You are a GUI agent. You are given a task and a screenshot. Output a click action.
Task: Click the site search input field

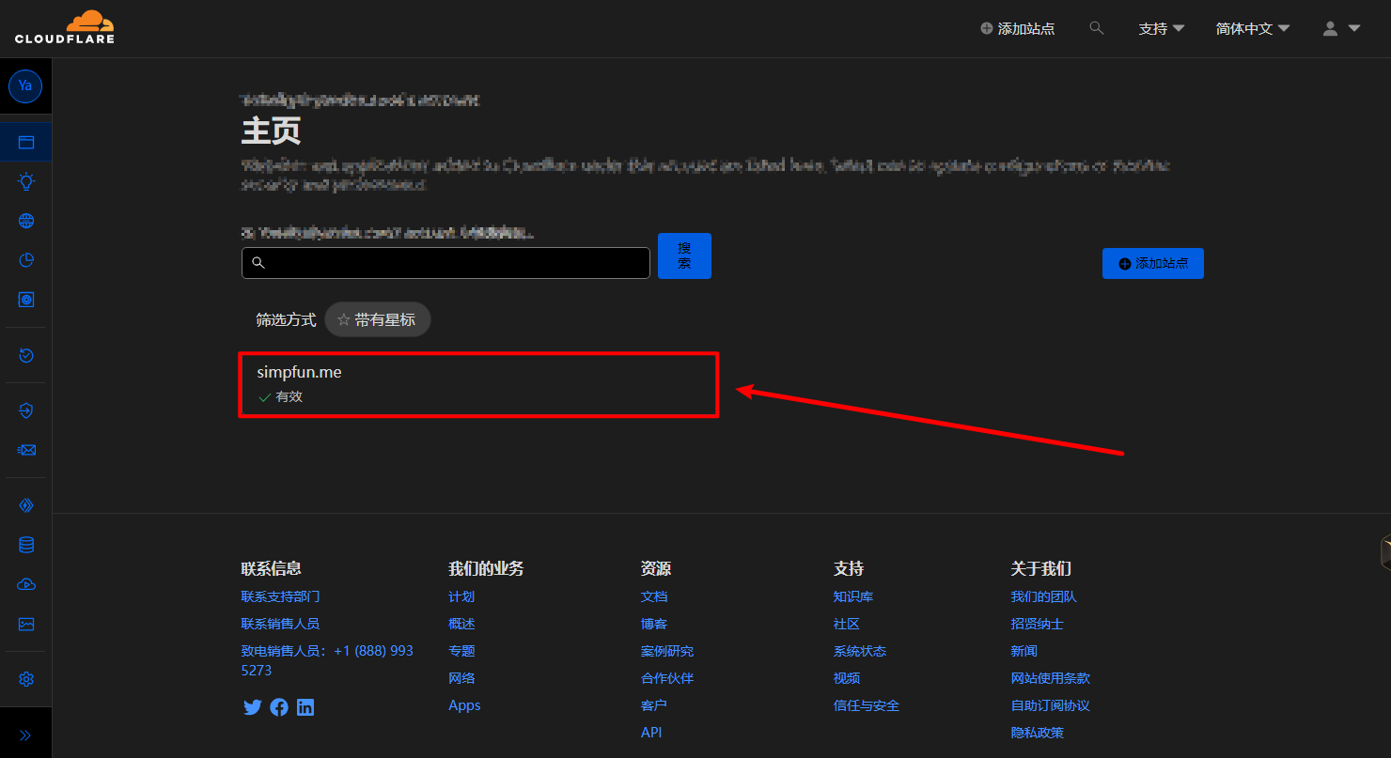(445, 263)
